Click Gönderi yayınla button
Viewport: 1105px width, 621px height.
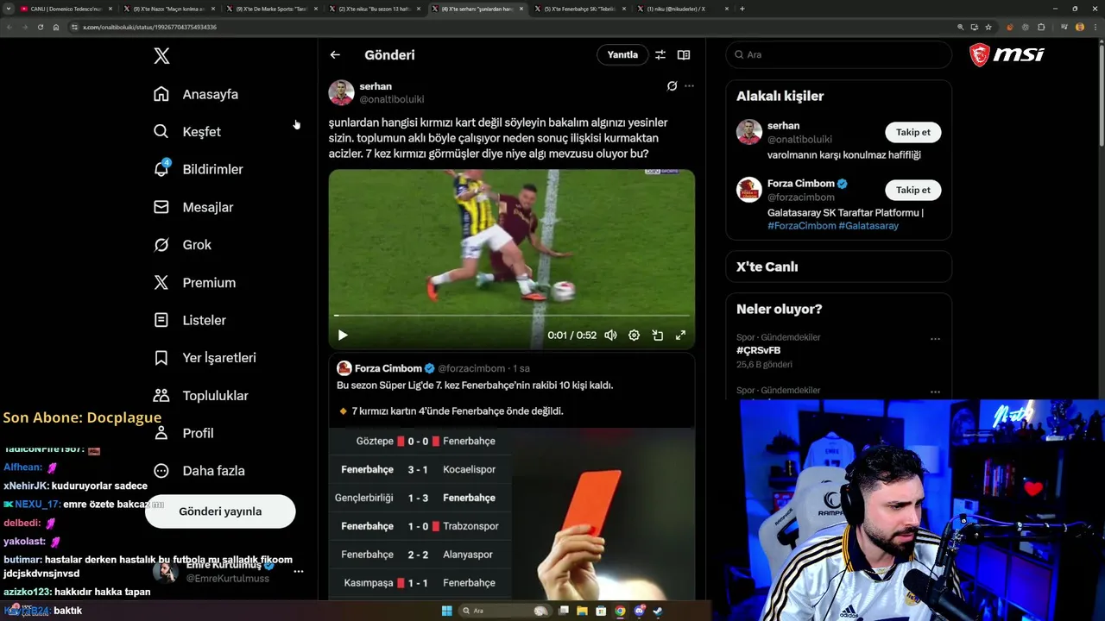pos(220,511)
